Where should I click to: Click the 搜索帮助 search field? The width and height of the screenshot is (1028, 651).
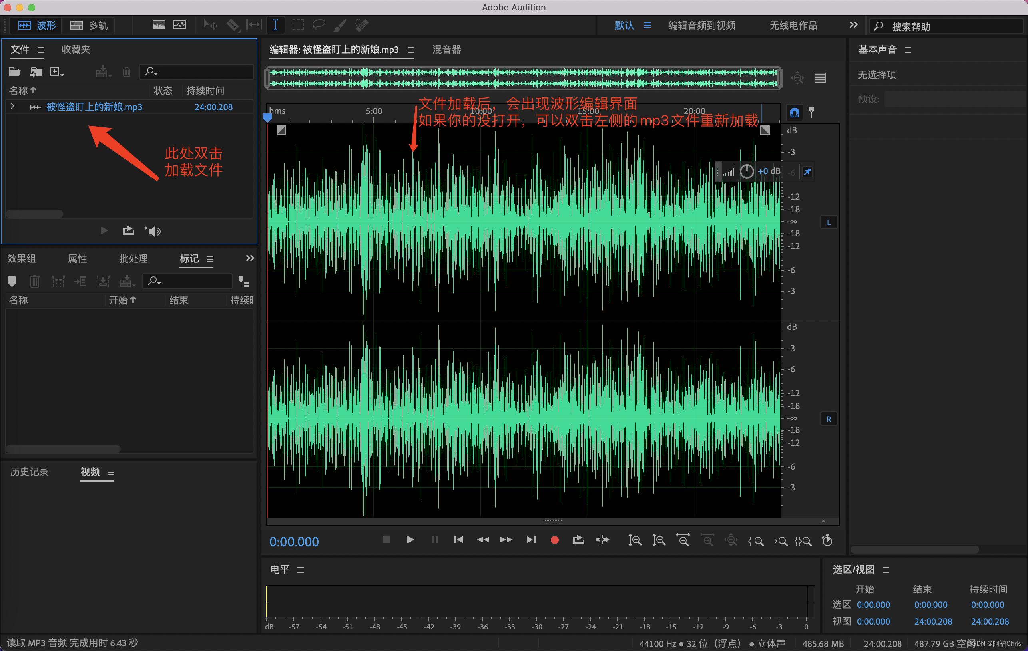pos(946,26)
